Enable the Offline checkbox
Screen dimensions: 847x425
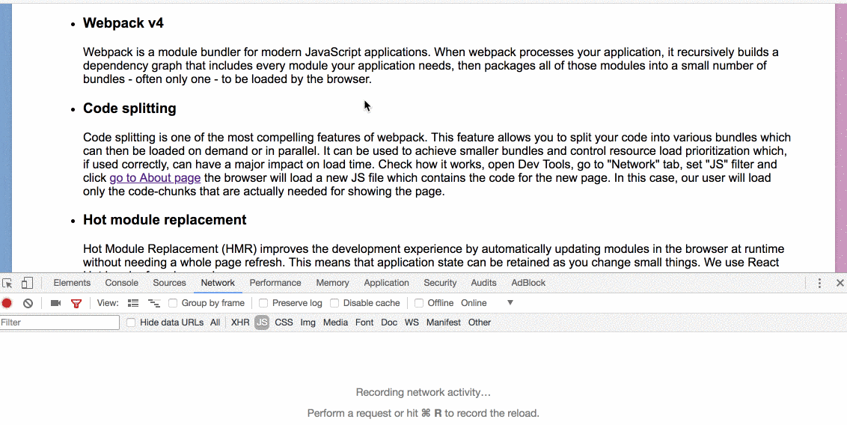[x=419, y=303]
